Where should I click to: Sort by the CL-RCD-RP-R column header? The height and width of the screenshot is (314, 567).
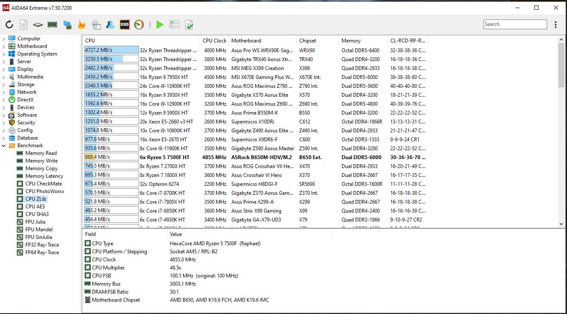pos(407,41)
